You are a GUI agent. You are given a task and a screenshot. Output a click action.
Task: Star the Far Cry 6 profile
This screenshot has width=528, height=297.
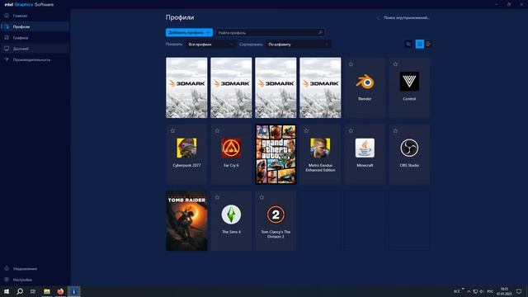(217, 130)
